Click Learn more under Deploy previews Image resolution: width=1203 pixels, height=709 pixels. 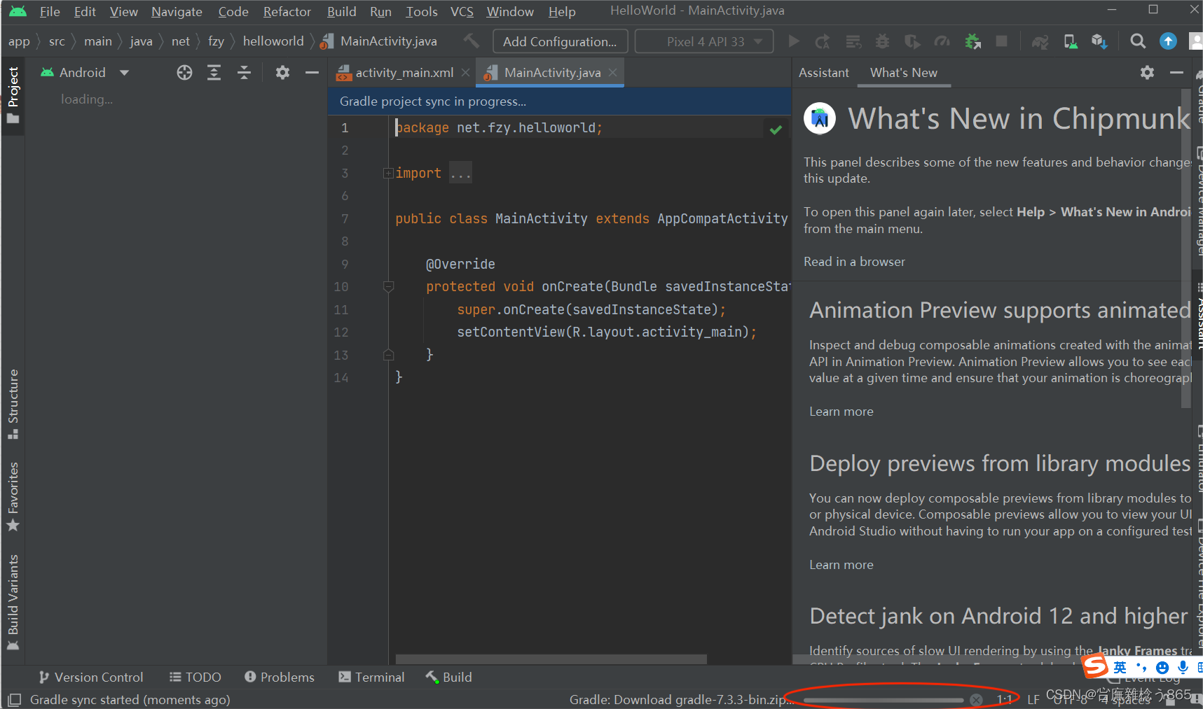pyautogui.click(x=841, y=565)
